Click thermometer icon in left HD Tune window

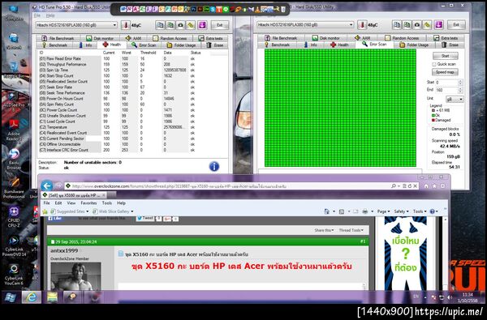pos(126,25)
